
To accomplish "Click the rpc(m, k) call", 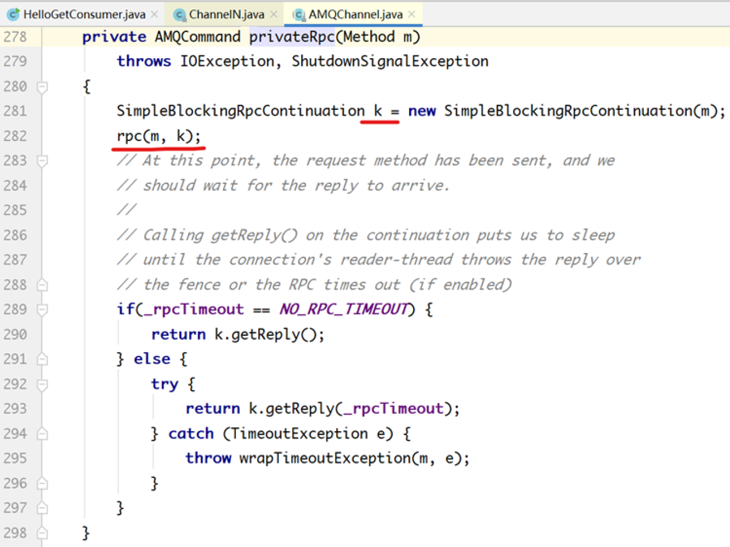I will tap(158, 136).
